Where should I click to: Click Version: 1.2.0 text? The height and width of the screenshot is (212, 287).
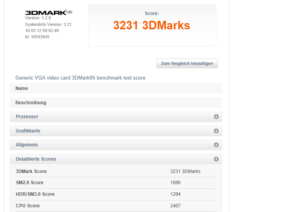tap(38, 18)
